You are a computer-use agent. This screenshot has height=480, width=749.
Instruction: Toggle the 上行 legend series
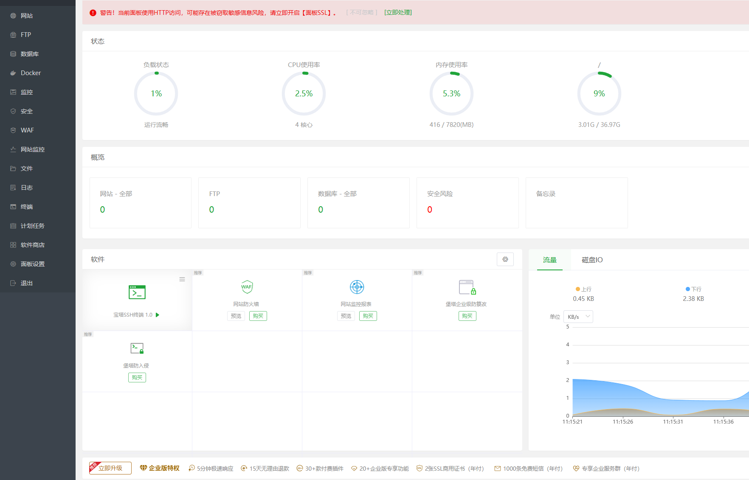583,289
